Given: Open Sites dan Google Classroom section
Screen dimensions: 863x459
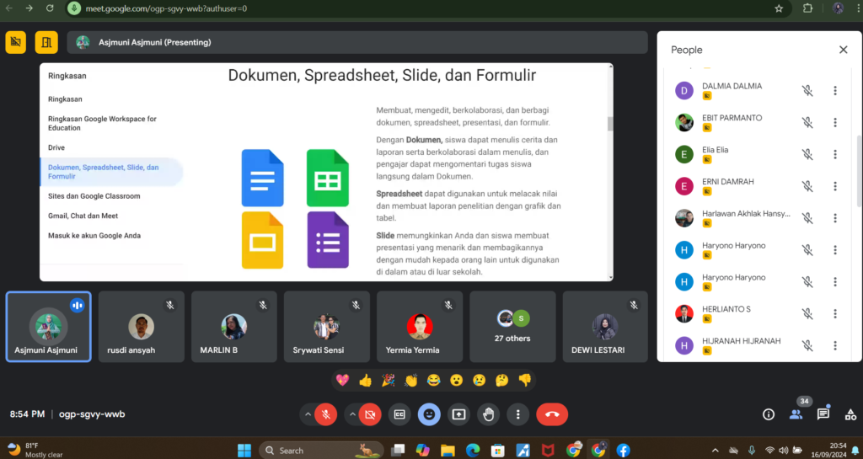Looking at the screenshot, I should 94,196.
